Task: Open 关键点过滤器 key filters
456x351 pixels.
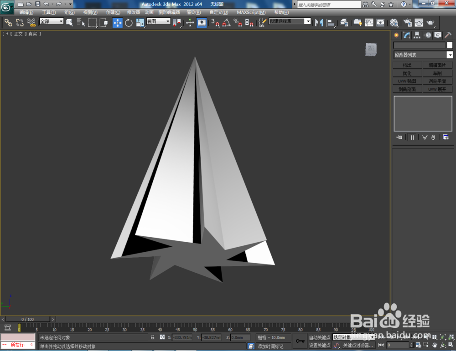Action: (358, 345)
